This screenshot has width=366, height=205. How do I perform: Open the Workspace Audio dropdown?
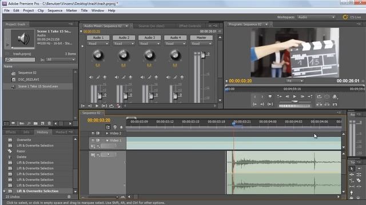coord(316,17)
